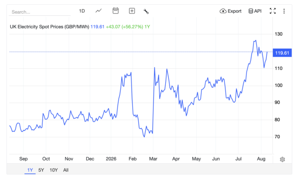This screenshot has height=180, width=297.
Task: Open the chart type line icon
Action: (98, 11)
